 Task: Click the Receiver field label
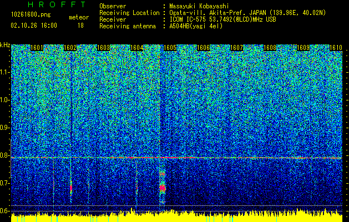[113, 19]
